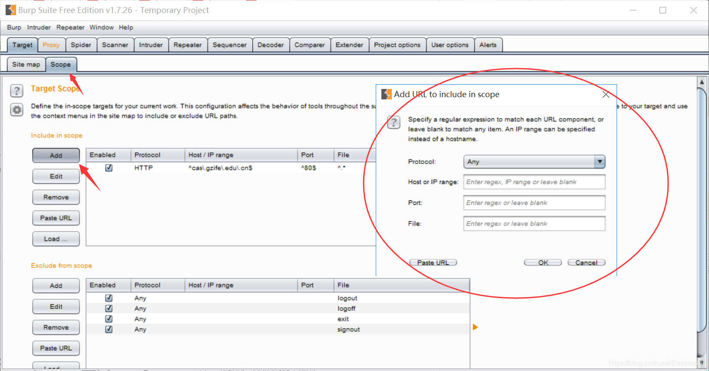
Task: Click Add under Exclude from scope
Action: pyautogui.click(x=56, y=286)
